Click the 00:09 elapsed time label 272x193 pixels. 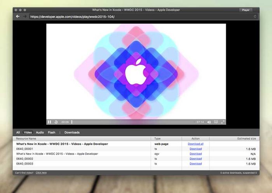coord(65,122)
